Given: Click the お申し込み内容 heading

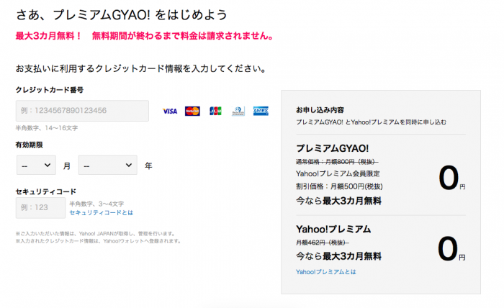Looking at the screenshot, I should click(x=320, y=110).
